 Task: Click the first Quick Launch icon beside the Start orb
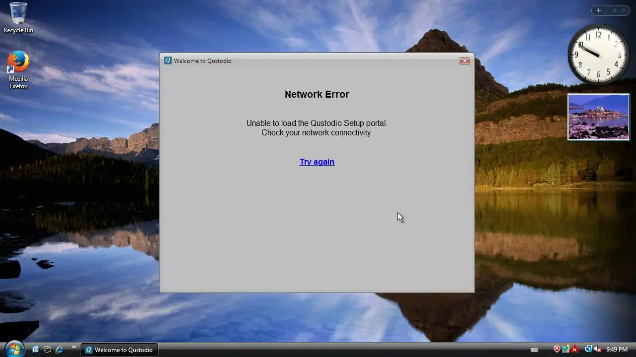coord(36,350)
